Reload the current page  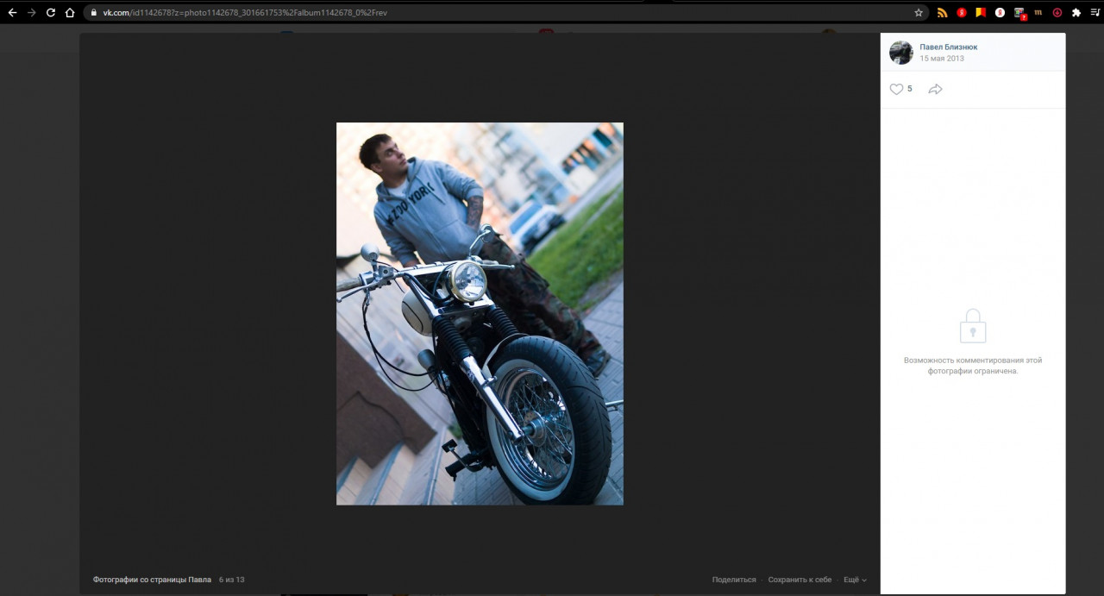[51, 13]
